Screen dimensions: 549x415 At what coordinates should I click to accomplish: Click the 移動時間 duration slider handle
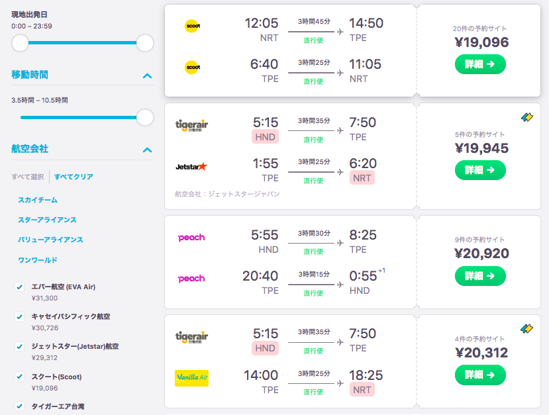[145, 118]
